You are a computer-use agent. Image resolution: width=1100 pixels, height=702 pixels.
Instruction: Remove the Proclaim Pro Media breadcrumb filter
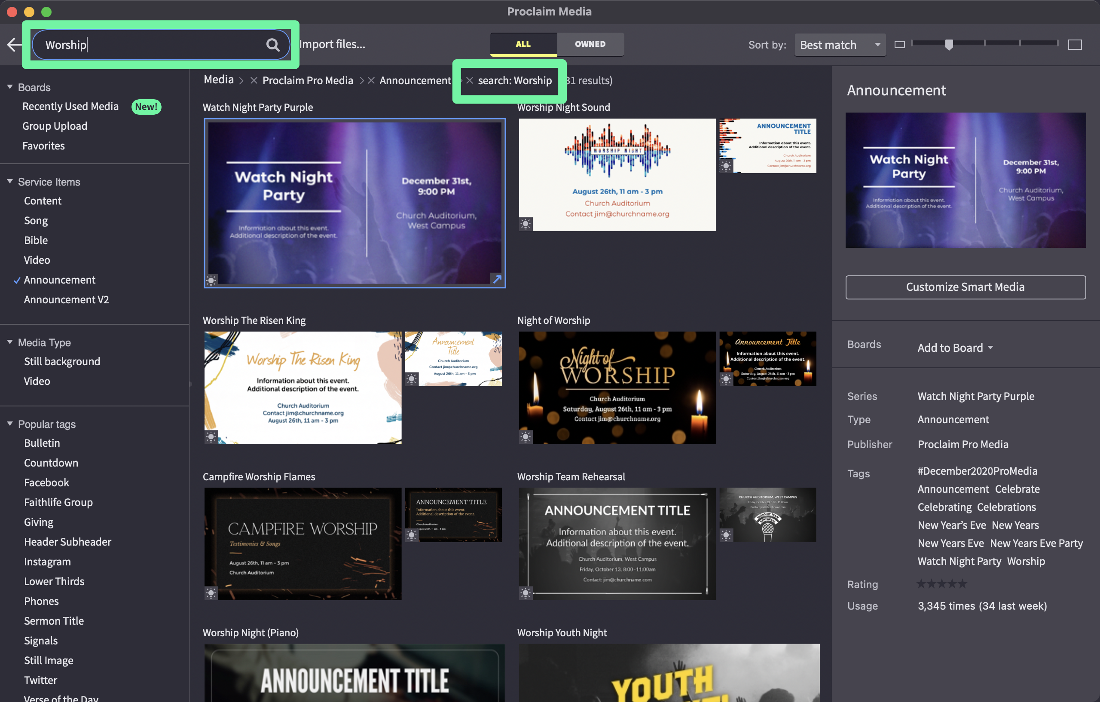254,80
